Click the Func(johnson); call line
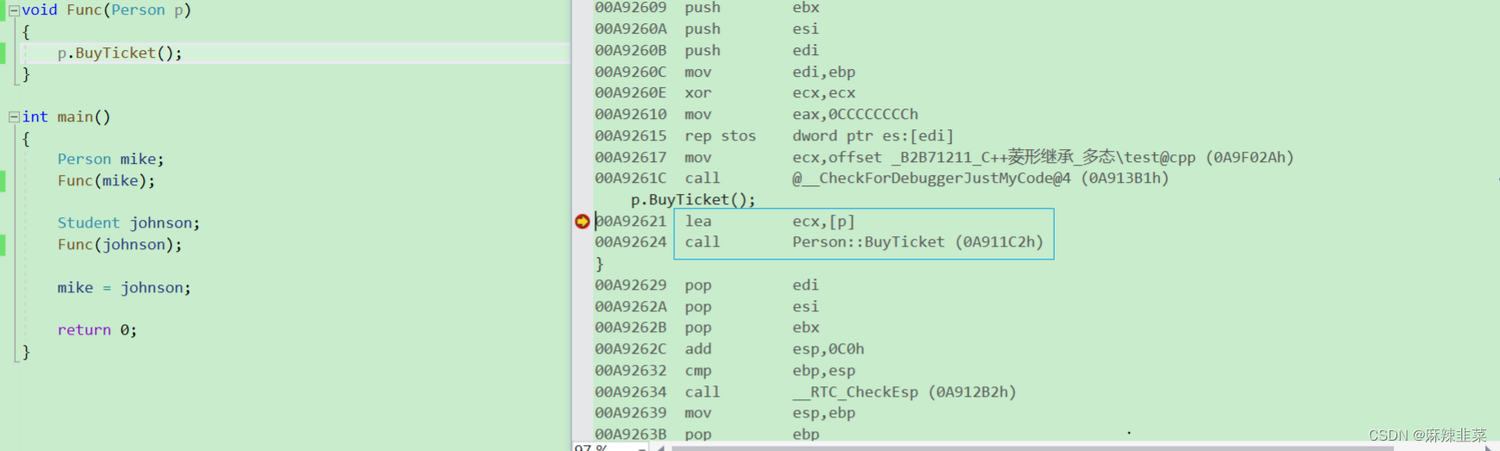The image size is (1500, 451). 120,244
